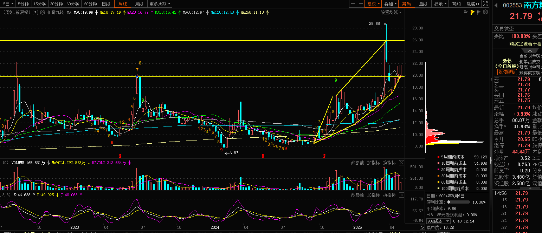Click 改参数 in the VOLUME panel
This screenshot has width=542, height=233.
[357, 163]
